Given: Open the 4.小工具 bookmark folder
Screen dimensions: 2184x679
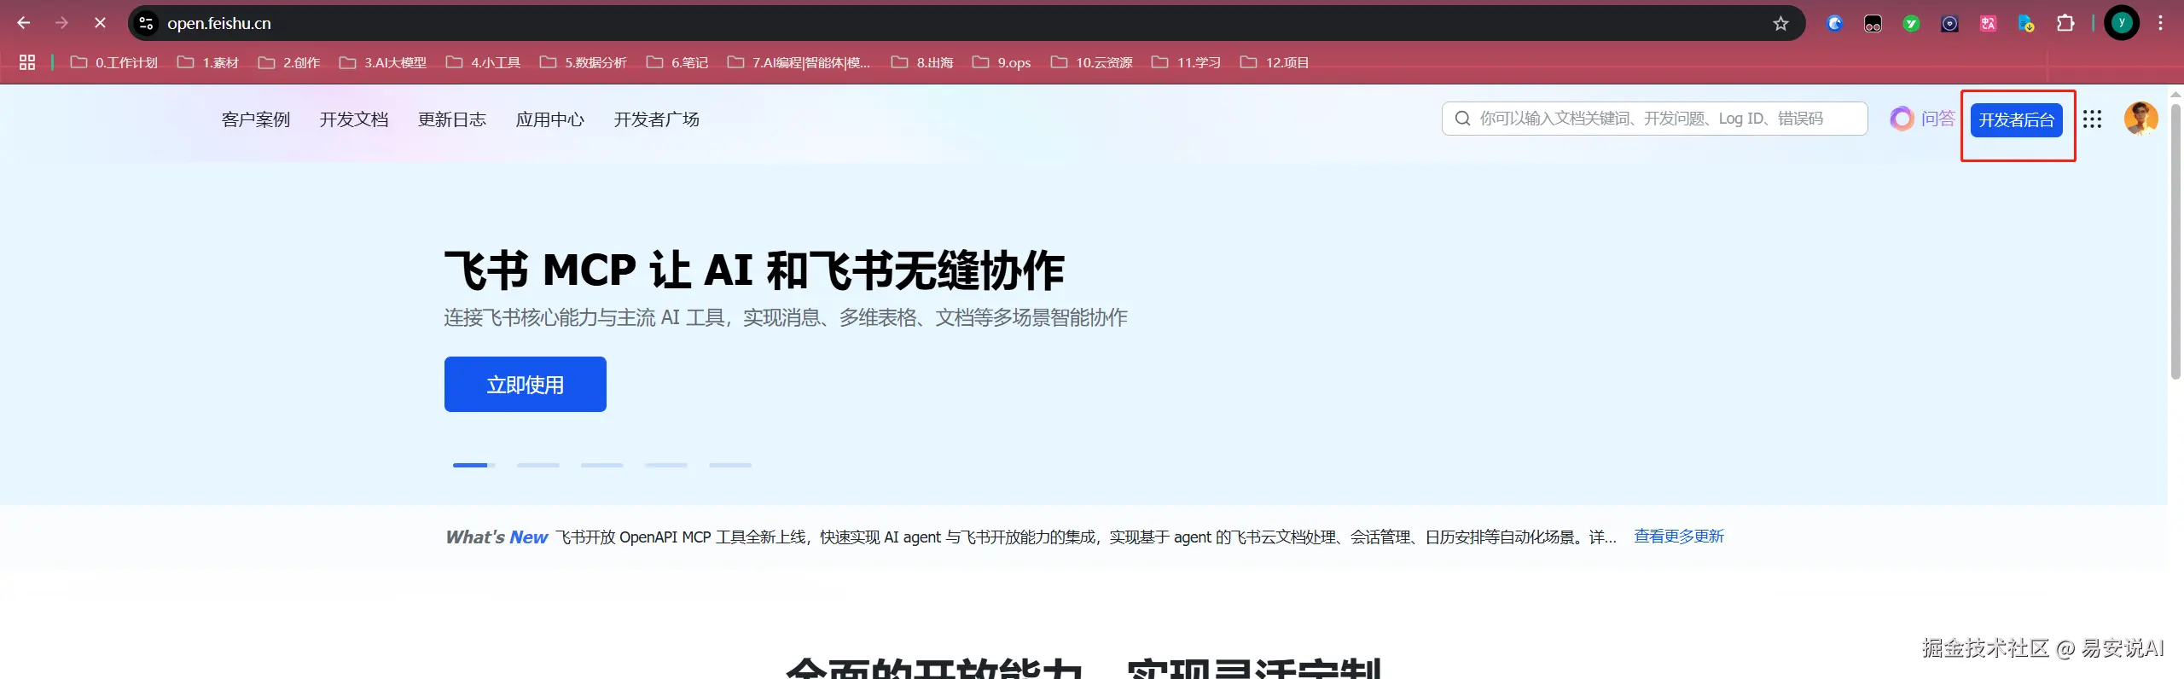Looking at the screenshot, I should [483, 62].
